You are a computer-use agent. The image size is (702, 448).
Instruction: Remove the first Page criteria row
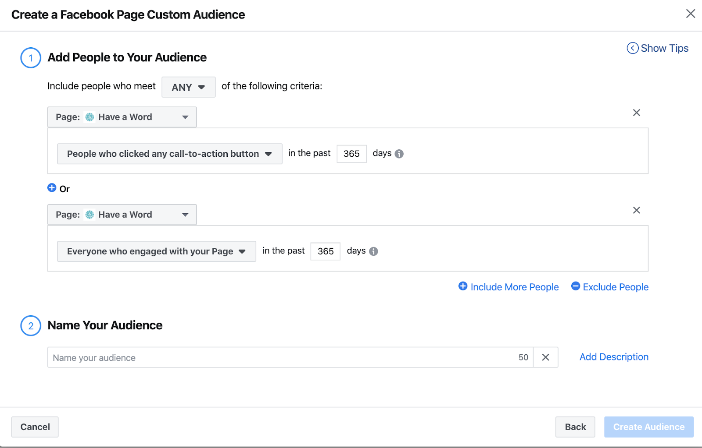[636, 113]
